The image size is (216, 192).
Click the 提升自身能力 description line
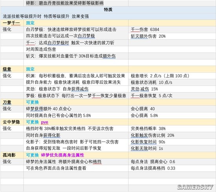pos(73,82)
